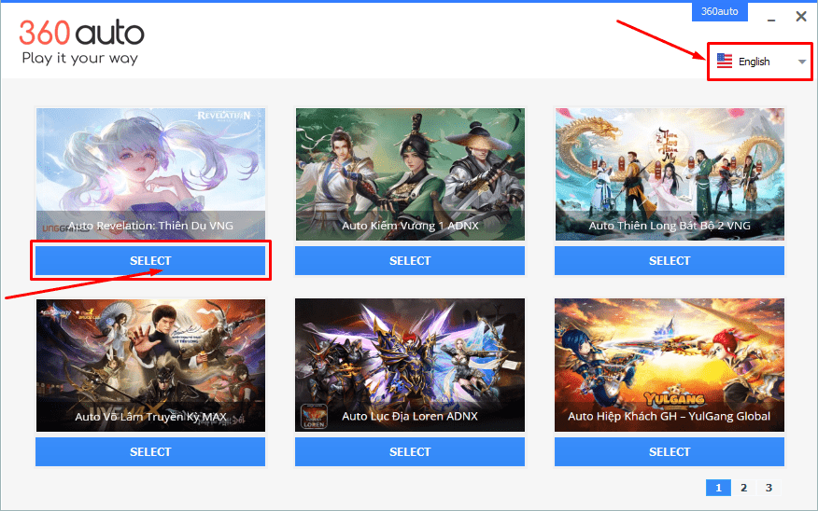This screenshot has width=818, height=511.
Task: Open the Thiên Long Bát Bộ 2 thumbnail
Action: pyautogui.click(x=670, y=174)
